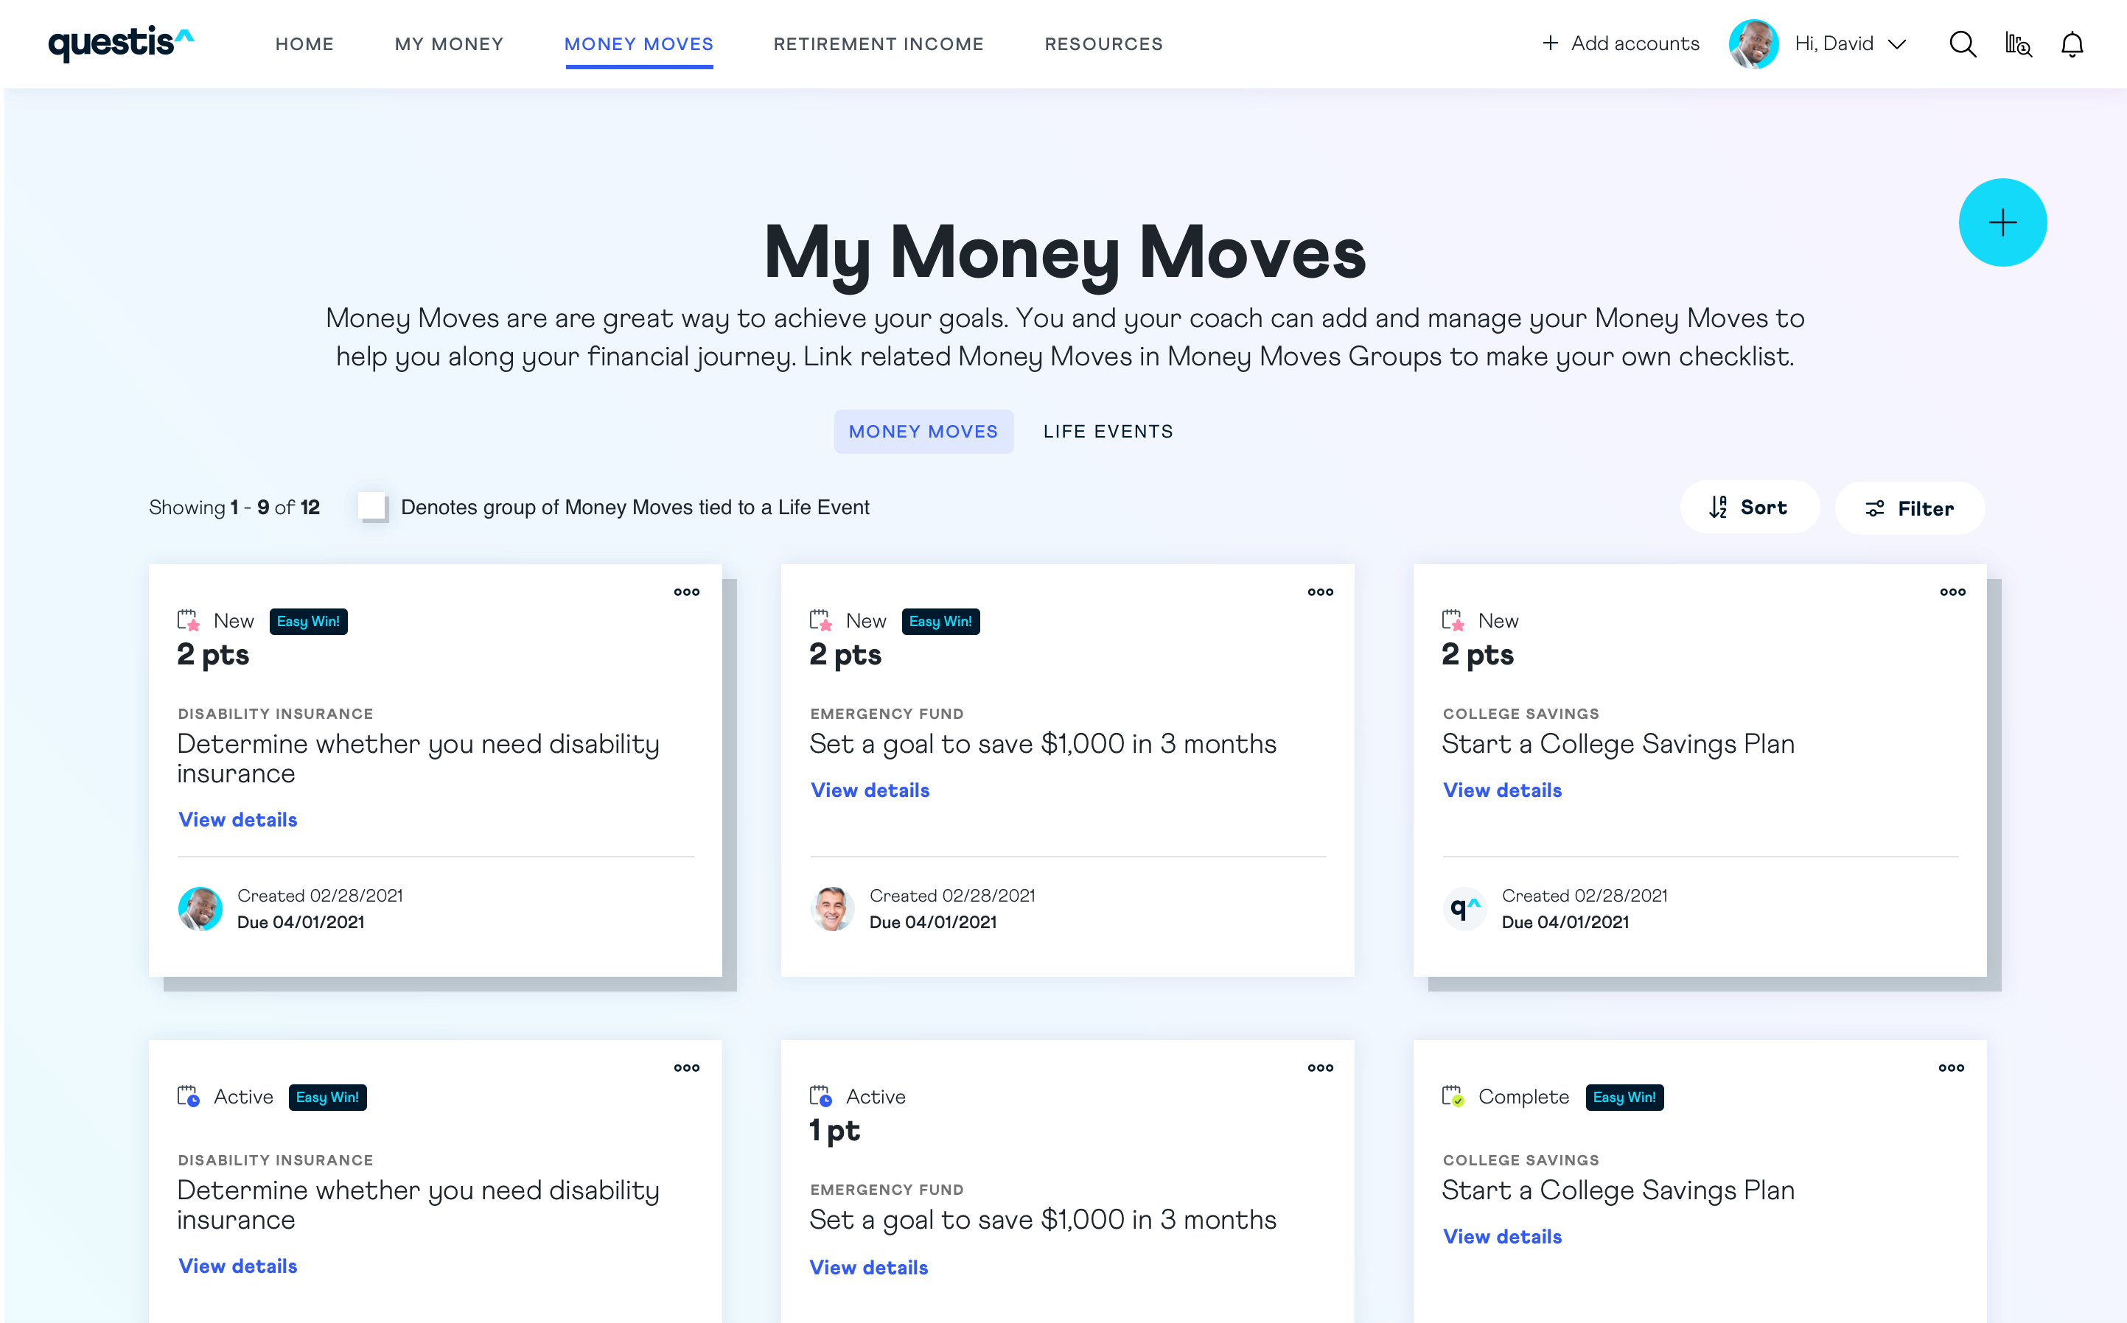Click the Easy Win badge on Active disability card
The height and width of the screenshot is (1323, 2127).
(x=326, y=1098)
